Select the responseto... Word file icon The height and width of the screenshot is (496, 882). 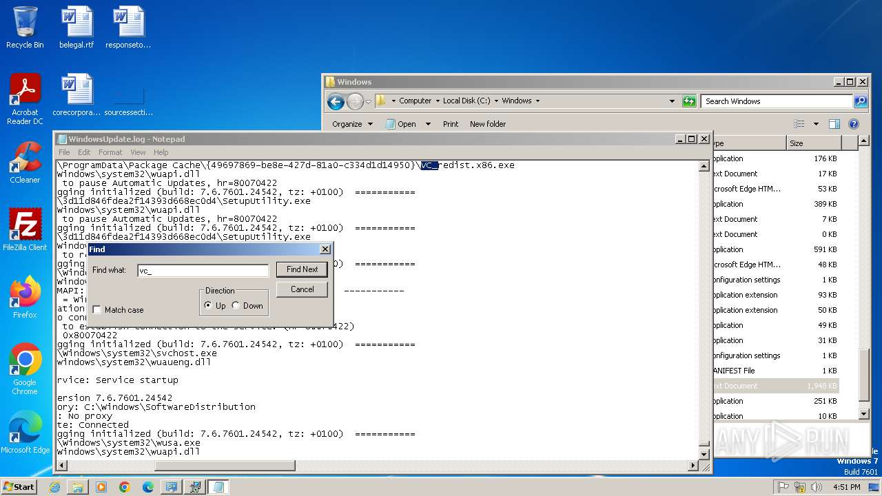128,28
